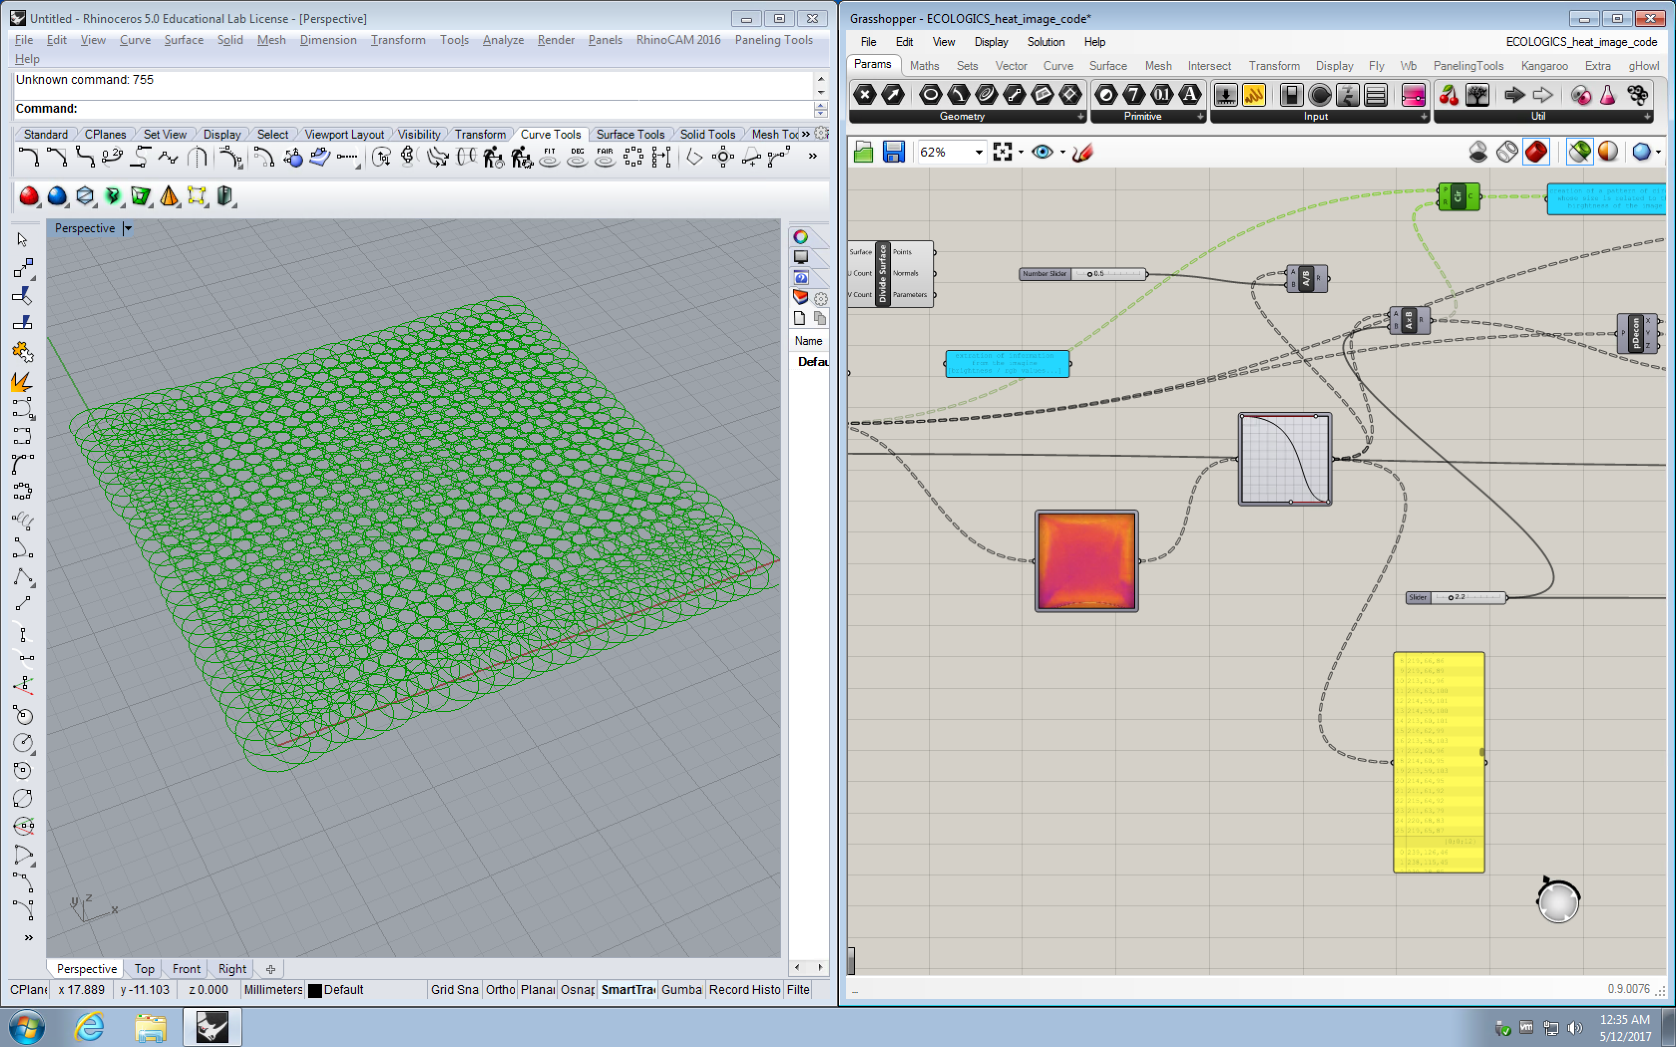Viewport: 1676px width, 1047px height.
Task: Click the zoom extents icon on Grasshopper canvas toolbar
Action: point(1002,152)
